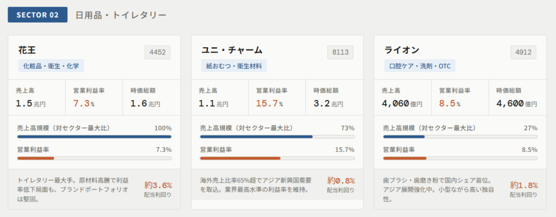Image resolution: width=556 pixels, height=217 pixels.
Task: Click stock code badge 4912
Action: [523, 52]
